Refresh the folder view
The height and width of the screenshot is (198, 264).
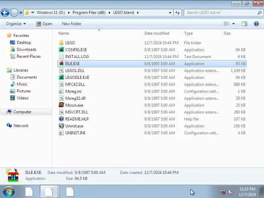(178, 13)
